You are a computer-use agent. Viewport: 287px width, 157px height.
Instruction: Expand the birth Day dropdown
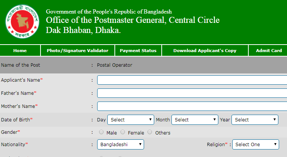(x=131, y=120)
